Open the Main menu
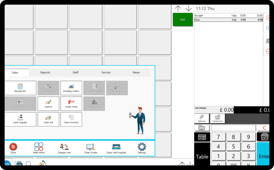Image resolution: width=274 pixels, height=170 pixels. [39, 148]
